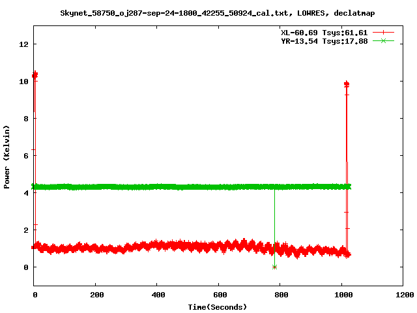The width and height of the screenshot is (417, 313).
Task: Click y-axis tick label 10
Action: click(x=23, y=82)
